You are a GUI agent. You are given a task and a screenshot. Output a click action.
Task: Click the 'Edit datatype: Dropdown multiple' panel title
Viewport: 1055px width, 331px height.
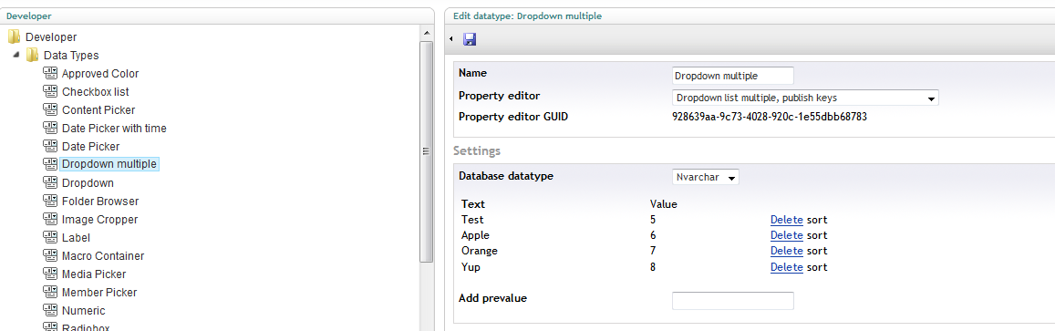pyautogui.click(x=527, y=16)
